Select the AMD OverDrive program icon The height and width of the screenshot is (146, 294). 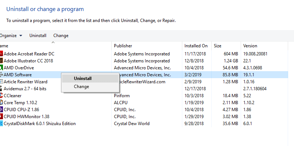pos(1,68)
